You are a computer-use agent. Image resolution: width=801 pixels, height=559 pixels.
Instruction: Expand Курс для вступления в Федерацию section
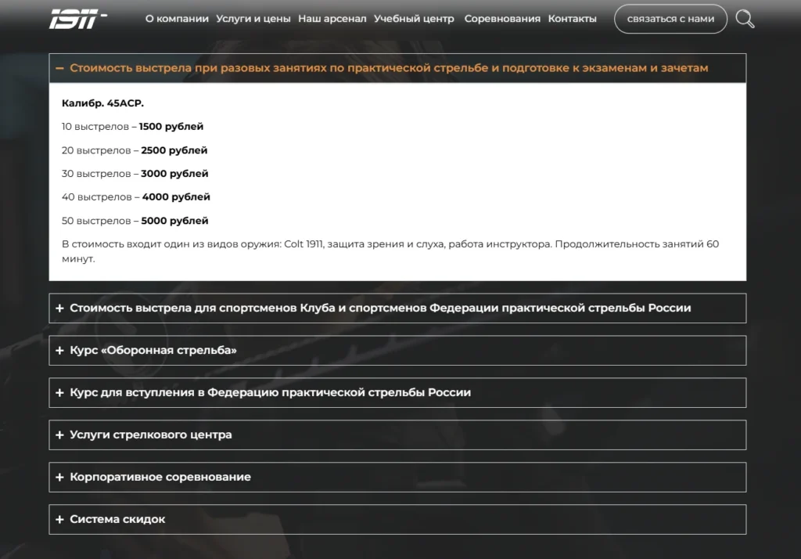click(397, 393)
